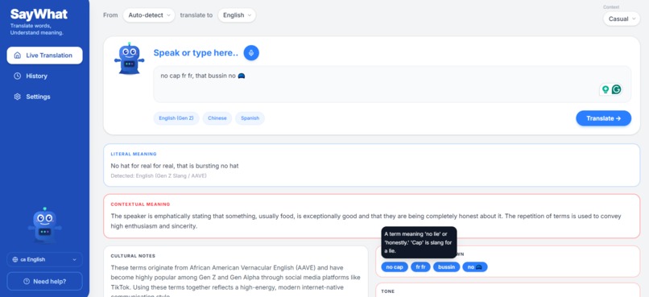Click the SayWhat logo

click(x=39, y=14)
